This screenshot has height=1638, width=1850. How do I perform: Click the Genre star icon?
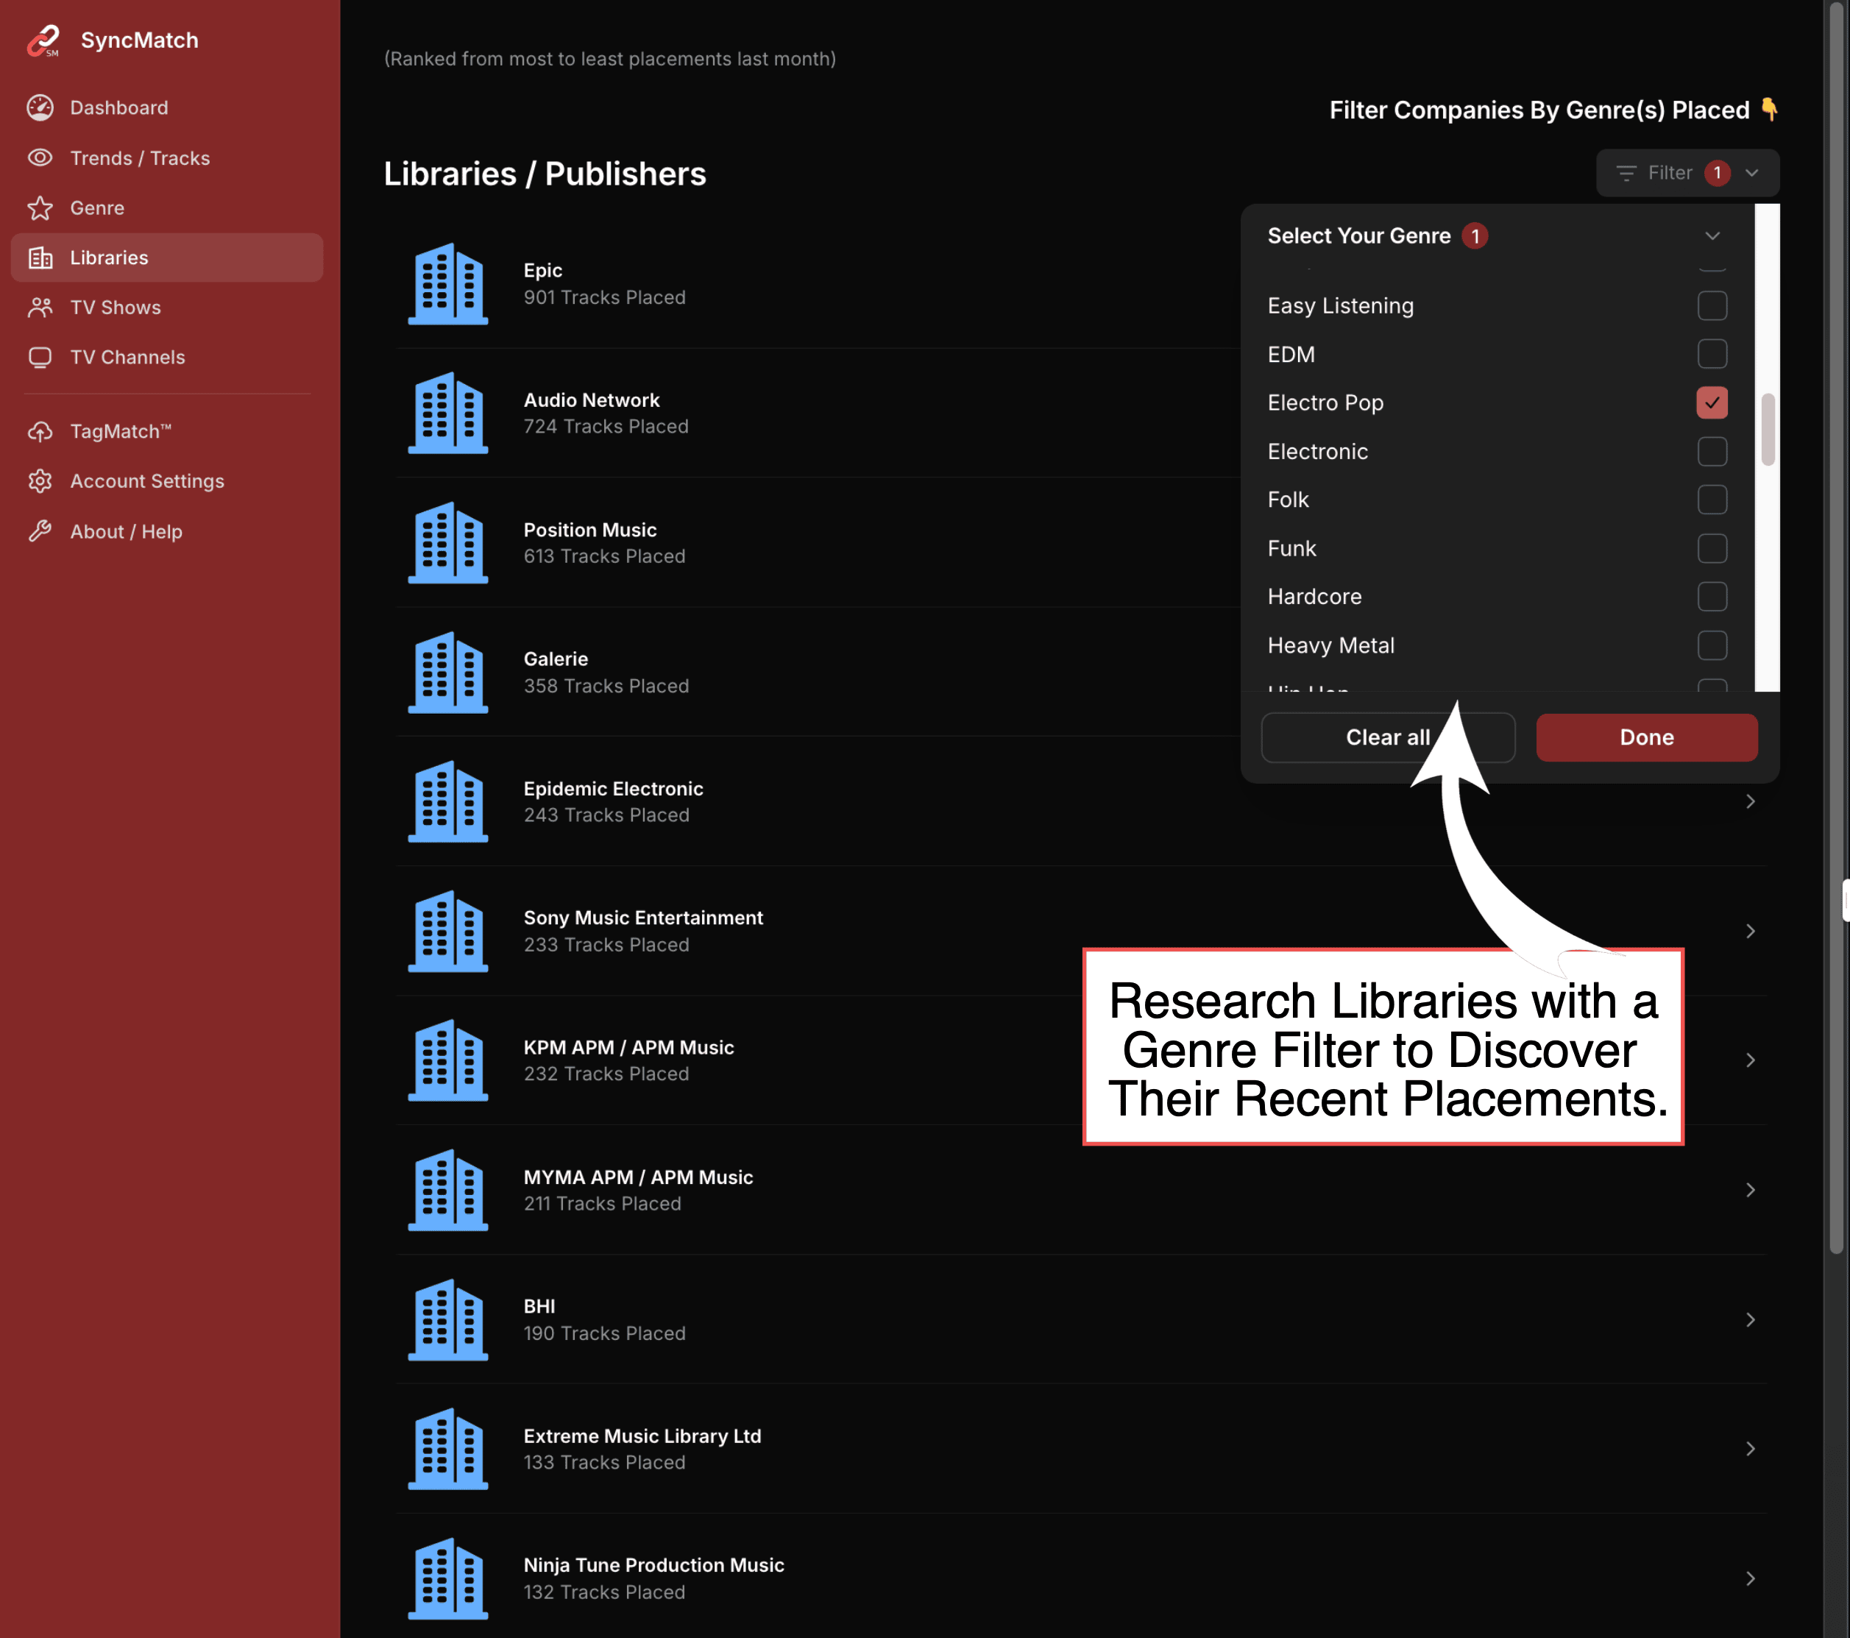[x=40, y=208]
